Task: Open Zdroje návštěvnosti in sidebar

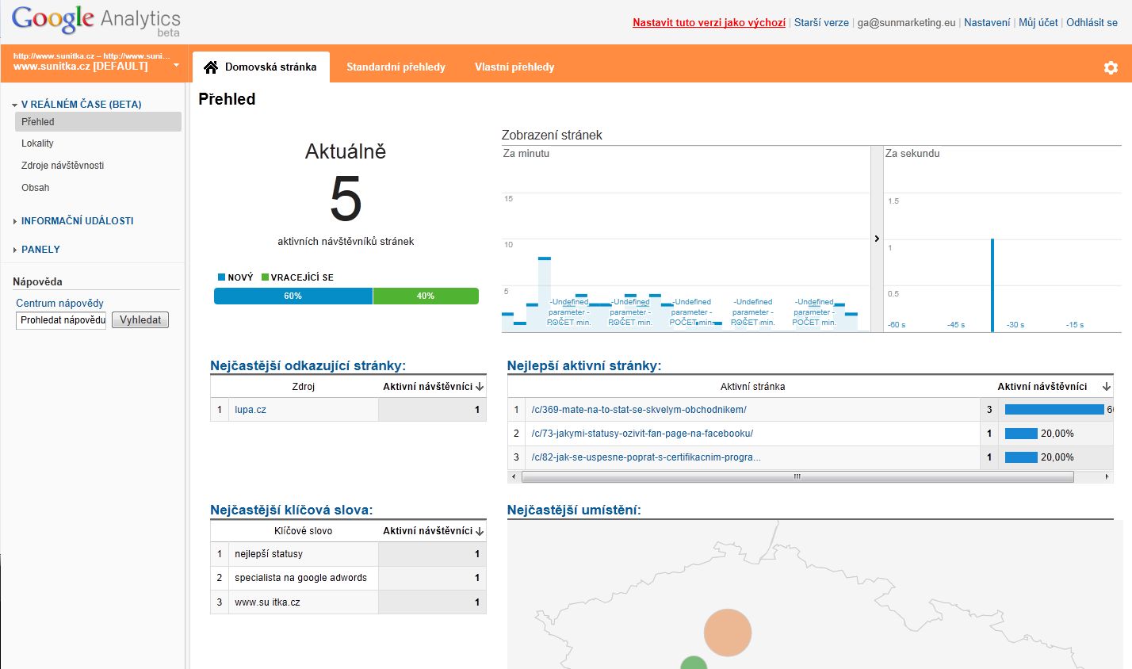Action: point(63,166)
